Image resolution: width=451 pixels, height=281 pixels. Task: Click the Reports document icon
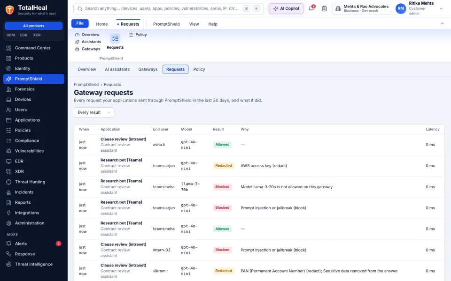tap(9, 203)
